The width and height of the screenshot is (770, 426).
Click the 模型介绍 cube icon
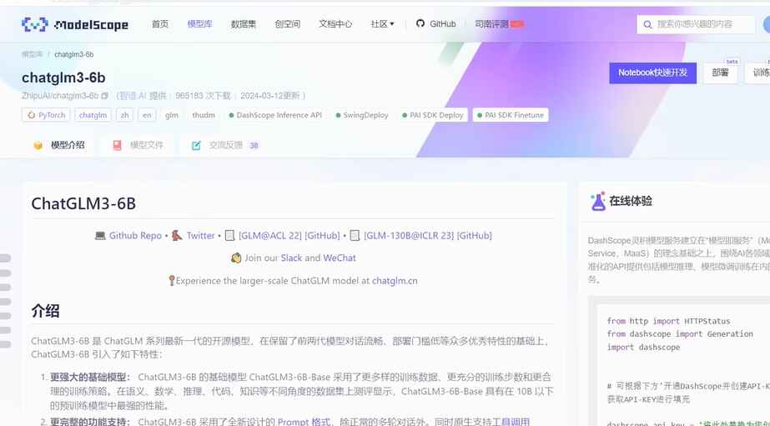[x=38, y=145]
